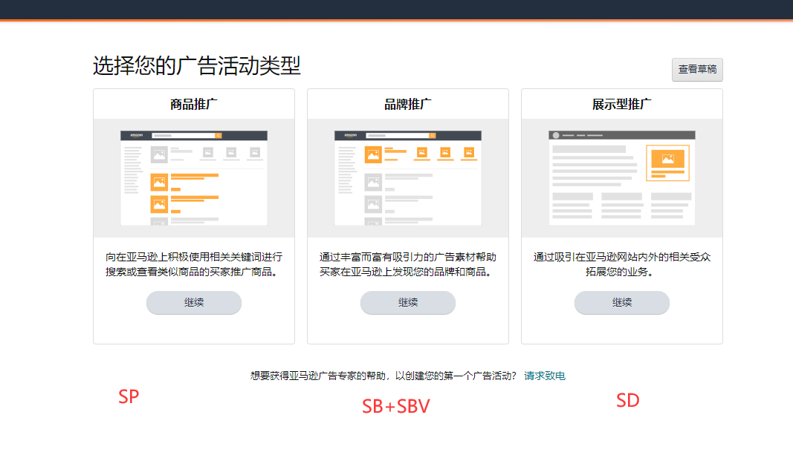The width and height of the screenshot is (793, 458).
Task: Click description starting 向在亚马逊上积极使用
Action: (194, 264)
